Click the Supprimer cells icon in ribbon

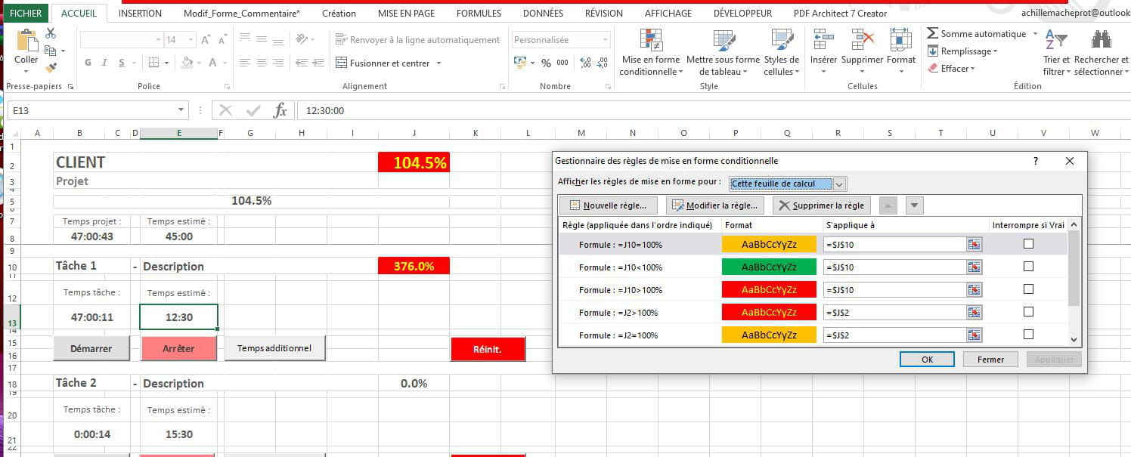click(x=862, y=40)
